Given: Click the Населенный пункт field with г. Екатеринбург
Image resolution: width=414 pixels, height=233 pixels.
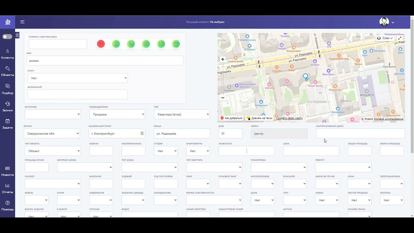Looking at the screenshot, I should click(x=117, y=133).
